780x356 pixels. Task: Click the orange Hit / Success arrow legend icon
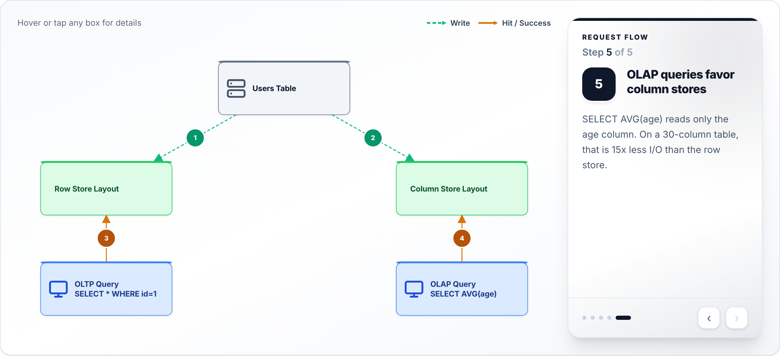(488, 23)
